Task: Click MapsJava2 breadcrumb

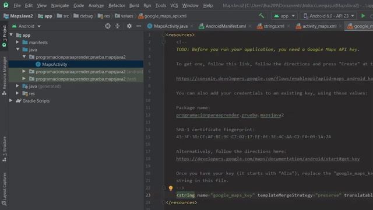Action: click(x=18, y=16)
